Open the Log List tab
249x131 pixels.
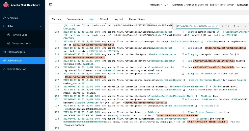(119, 19)
